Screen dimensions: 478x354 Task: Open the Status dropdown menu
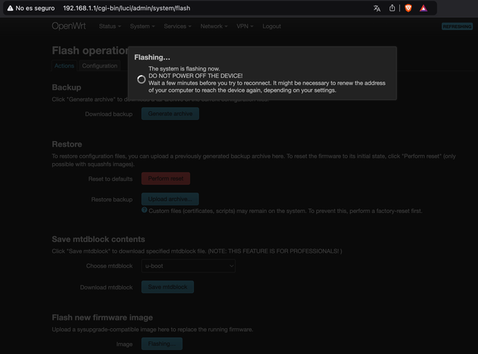point(110,26)
